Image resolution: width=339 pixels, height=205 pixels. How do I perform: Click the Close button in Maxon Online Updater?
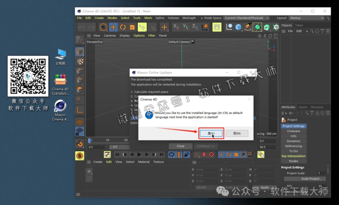tap(181, 146)
